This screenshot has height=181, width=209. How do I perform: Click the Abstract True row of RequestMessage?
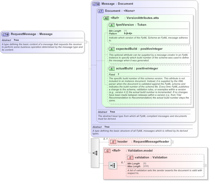coord(43,40)
